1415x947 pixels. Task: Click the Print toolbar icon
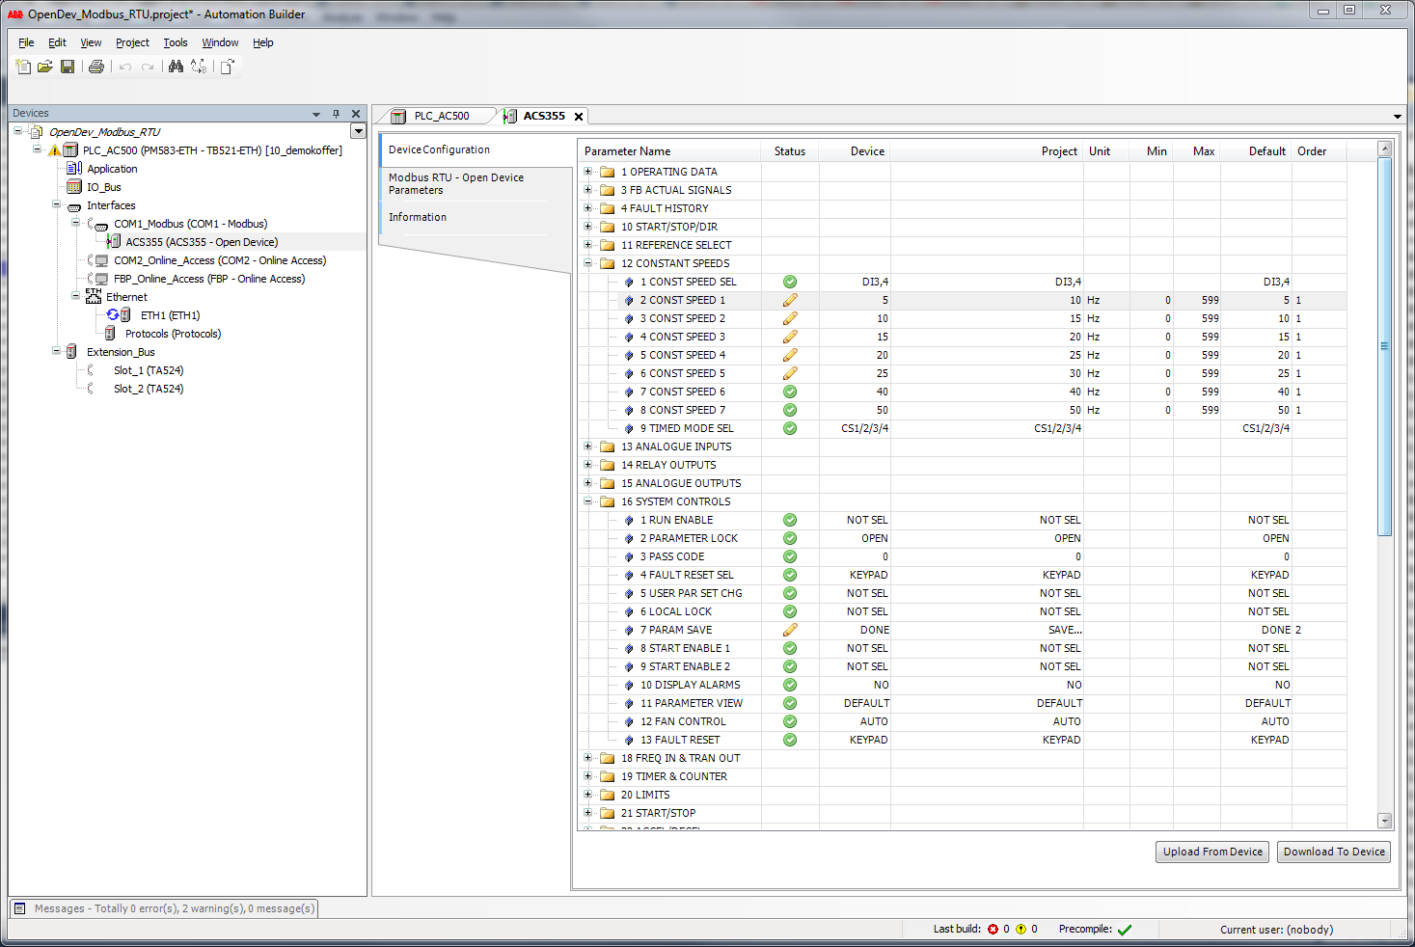(96, 67)
